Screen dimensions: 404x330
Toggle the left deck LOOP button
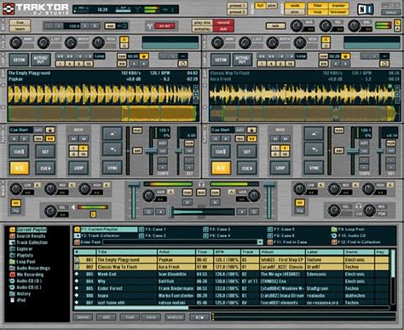(x=78, y=168)
